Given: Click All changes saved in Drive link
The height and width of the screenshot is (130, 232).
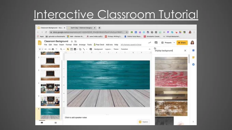Looking at the screenshot, I should [131, 44].
